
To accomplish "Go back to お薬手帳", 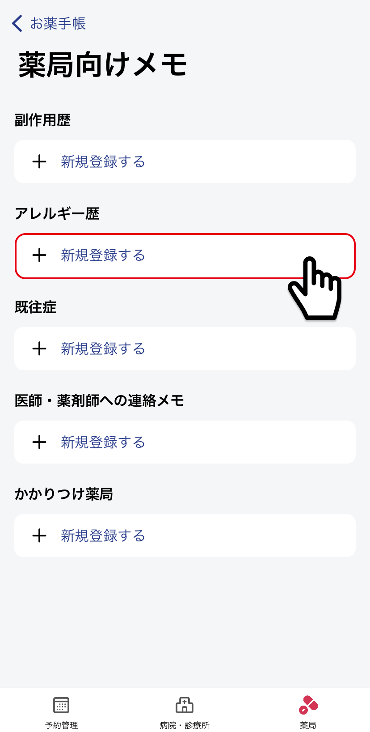I will pyautogui.click(x=58, y=23).
